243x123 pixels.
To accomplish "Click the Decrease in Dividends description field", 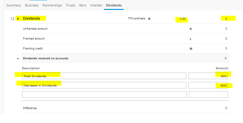I will 104,85.
